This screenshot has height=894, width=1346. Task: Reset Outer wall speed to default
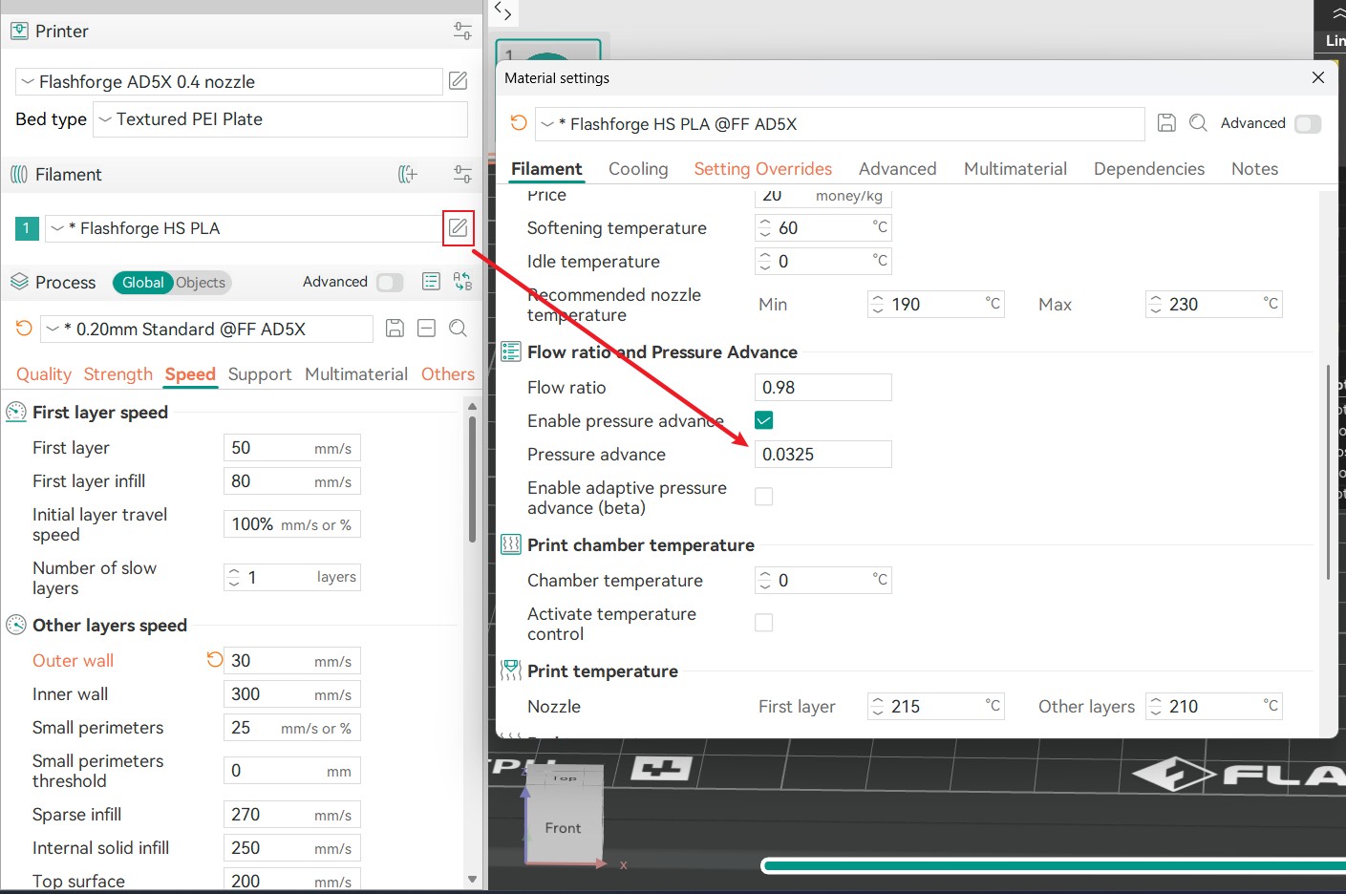point(215,660)
